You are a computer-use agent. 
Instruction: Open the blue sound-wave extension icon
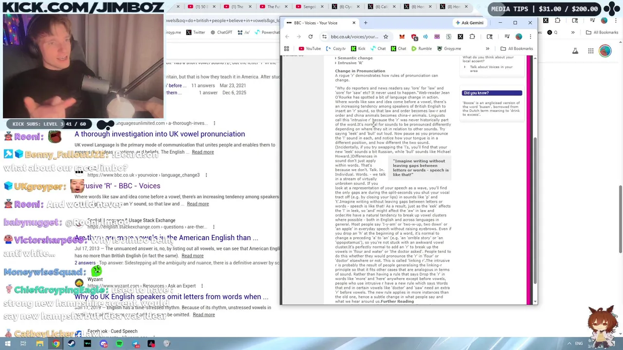[425, 36]
